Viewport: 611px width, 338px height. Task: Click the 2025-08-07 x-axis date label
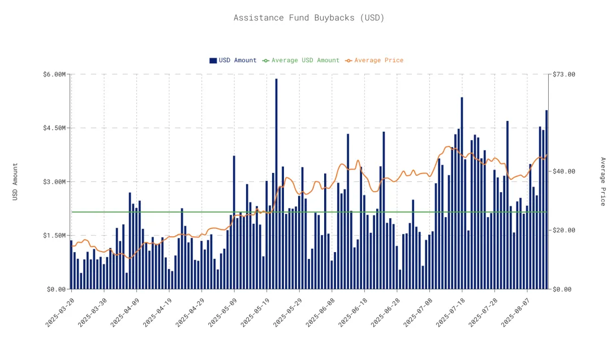coord(515,313)
